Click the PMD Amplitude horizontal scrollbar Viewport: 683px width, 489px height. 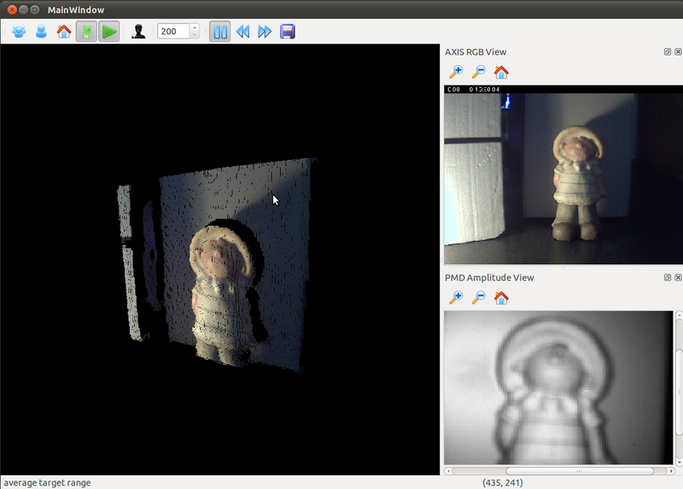tap(579, 471)
